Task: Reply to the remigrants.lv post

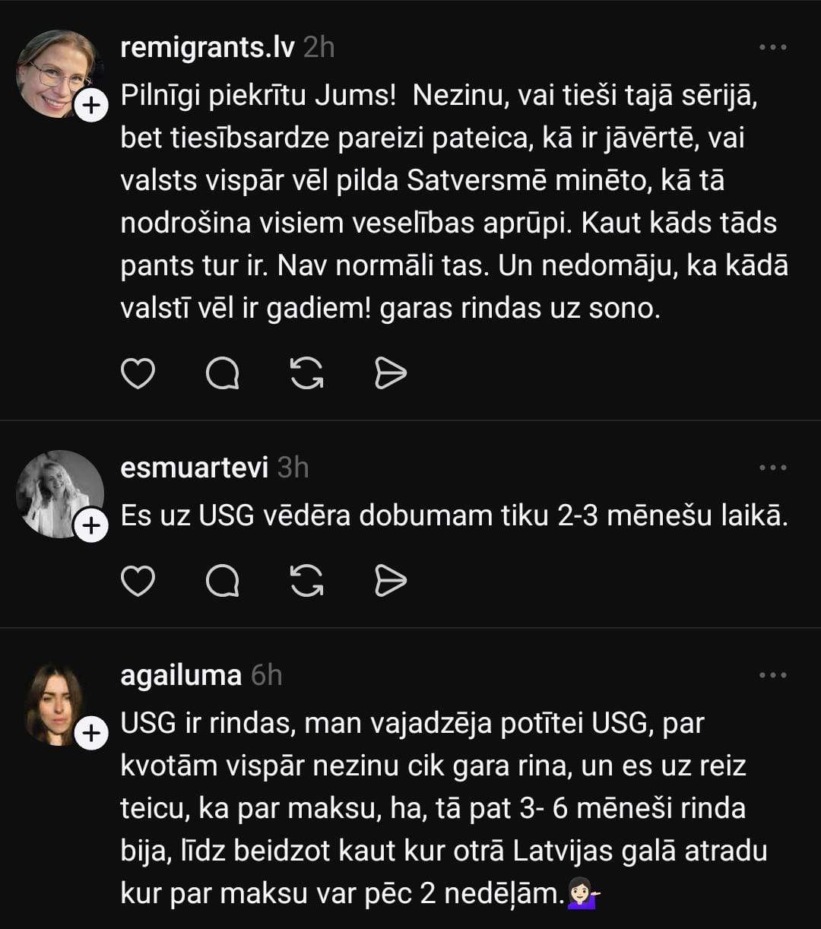Action: click(223, 373)
